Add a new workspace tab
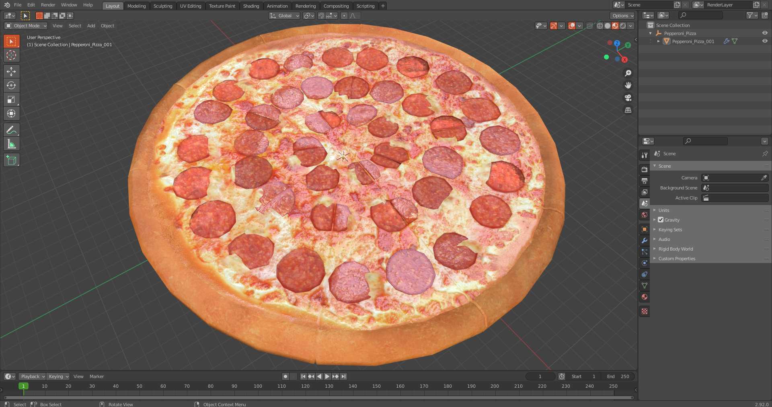This screenshot has height=407, width=772. tap(383, 6)
